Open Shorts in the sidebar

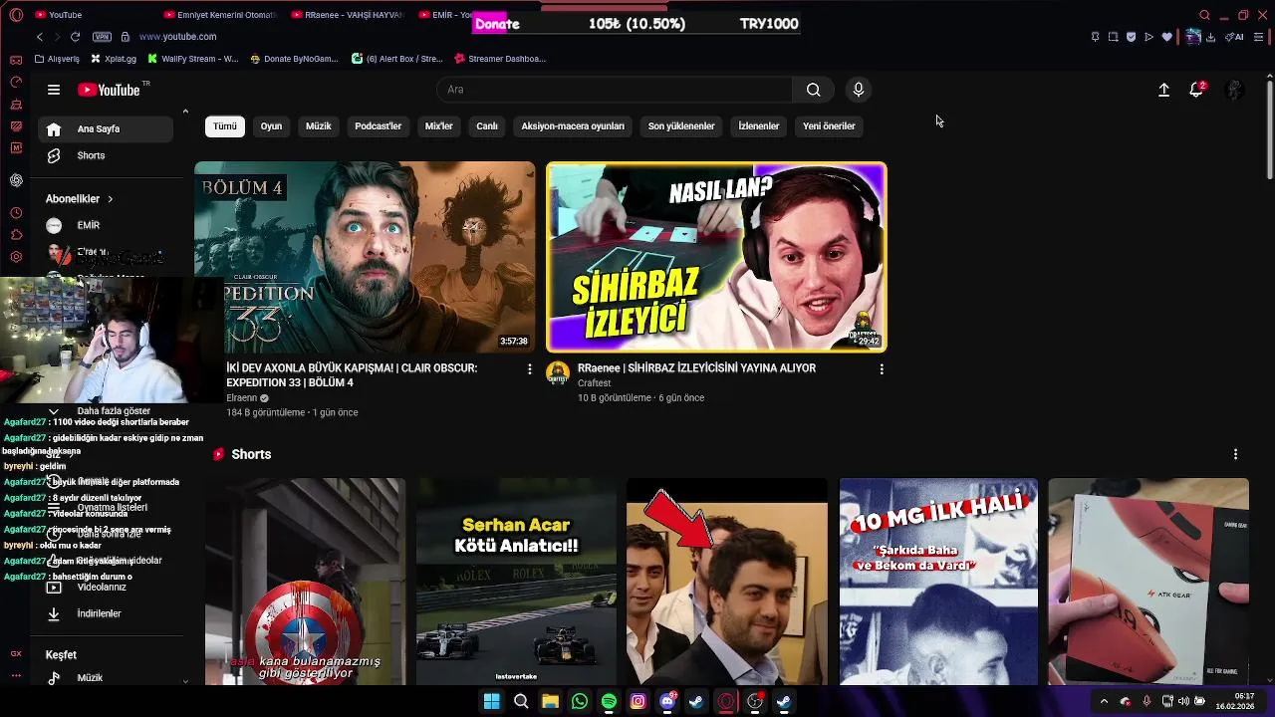(106, 155)
